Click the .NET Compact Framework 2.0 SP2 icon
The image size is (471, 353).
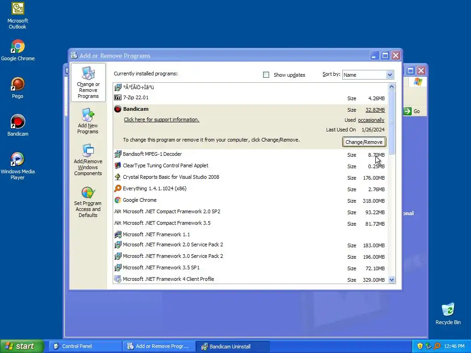[x=118, y=211]
